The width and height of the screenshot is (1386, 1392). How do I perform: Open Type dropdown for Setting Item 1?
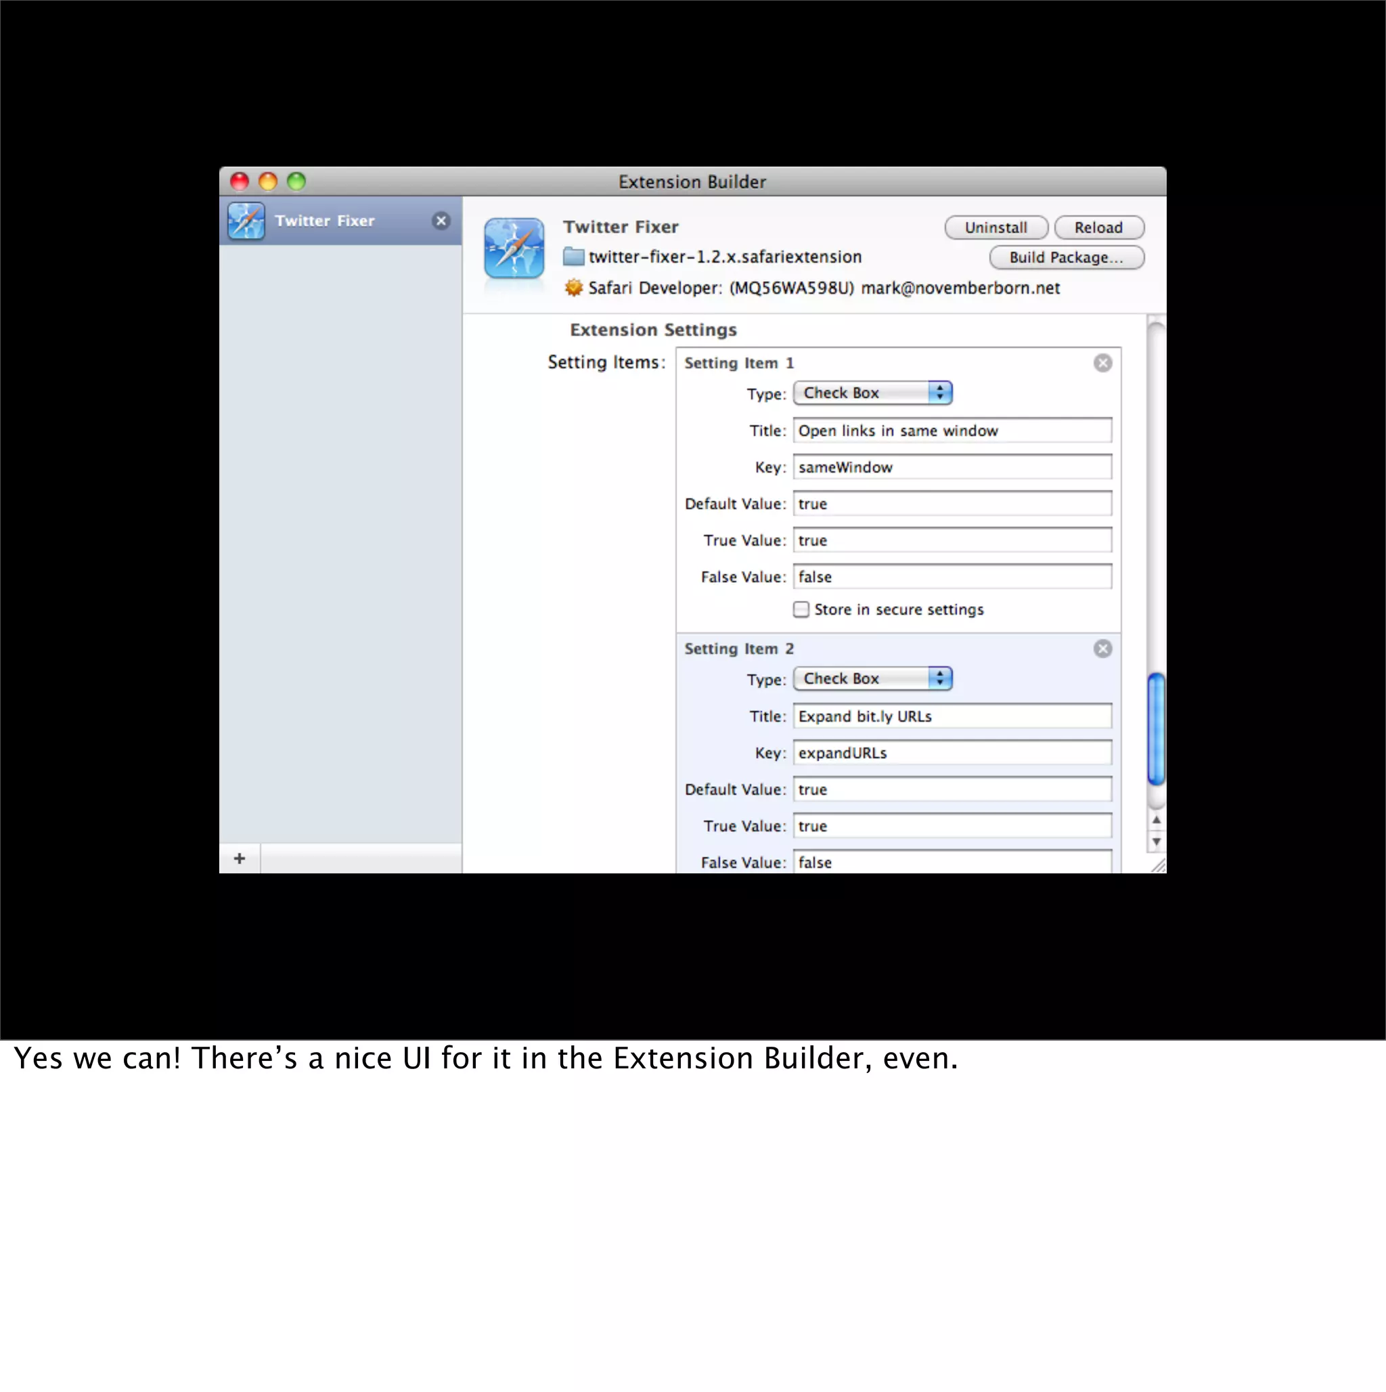[x=873, y=393]
